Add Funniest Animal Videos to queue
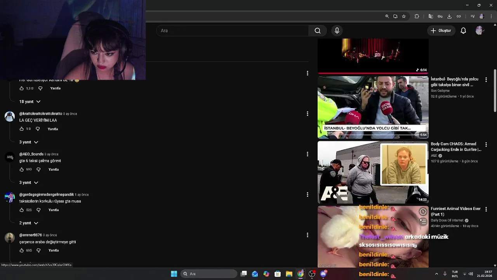 423,221
